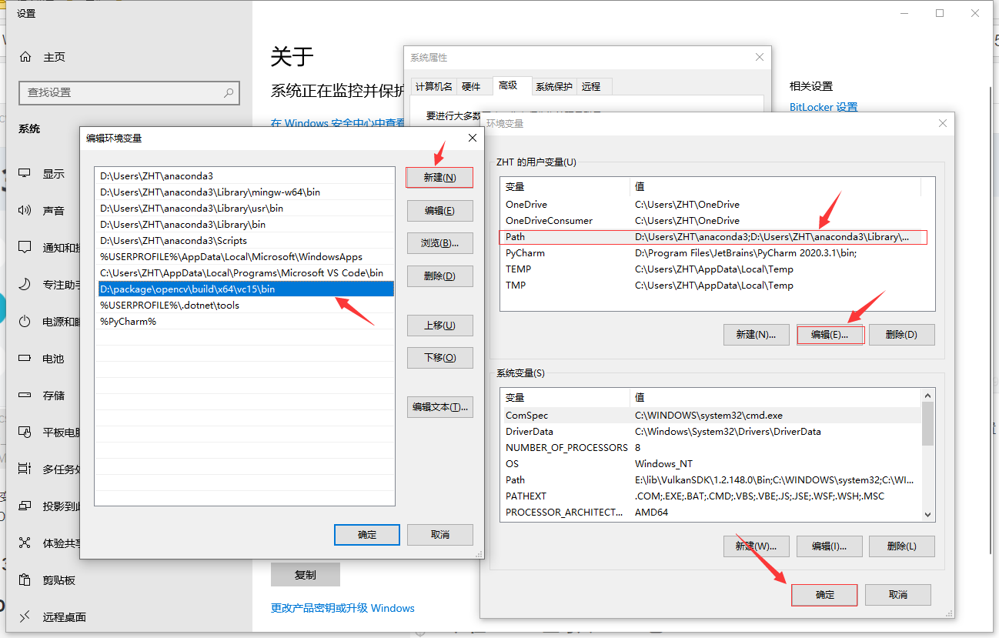Click down arrow of system variables scrollbar
The height and width of the screenshot is (638, 999).
click(x=927, y=514)
